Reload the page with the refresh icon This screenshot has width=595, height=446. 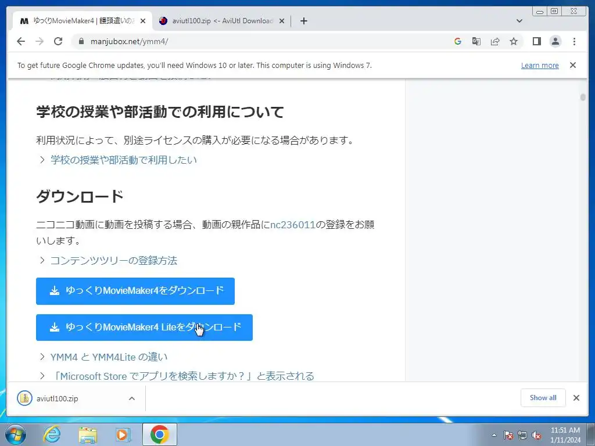click(x=58, y=41)
